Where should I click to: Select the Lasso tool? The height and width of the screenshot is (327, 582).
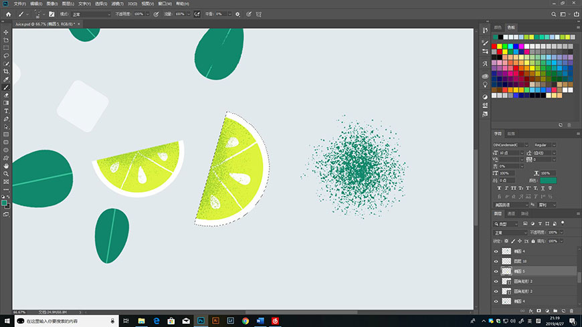6,48
